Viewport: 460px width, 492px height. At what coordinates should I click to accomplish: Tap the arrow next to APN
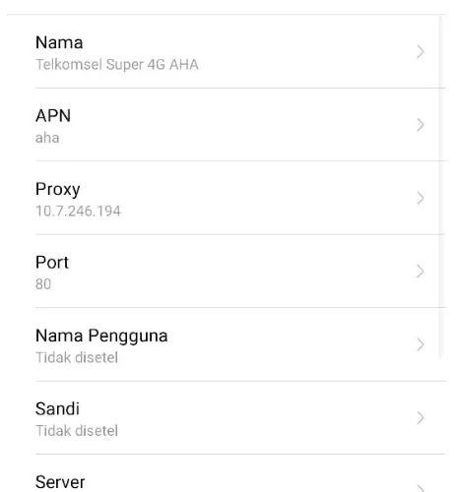(420, 125)
